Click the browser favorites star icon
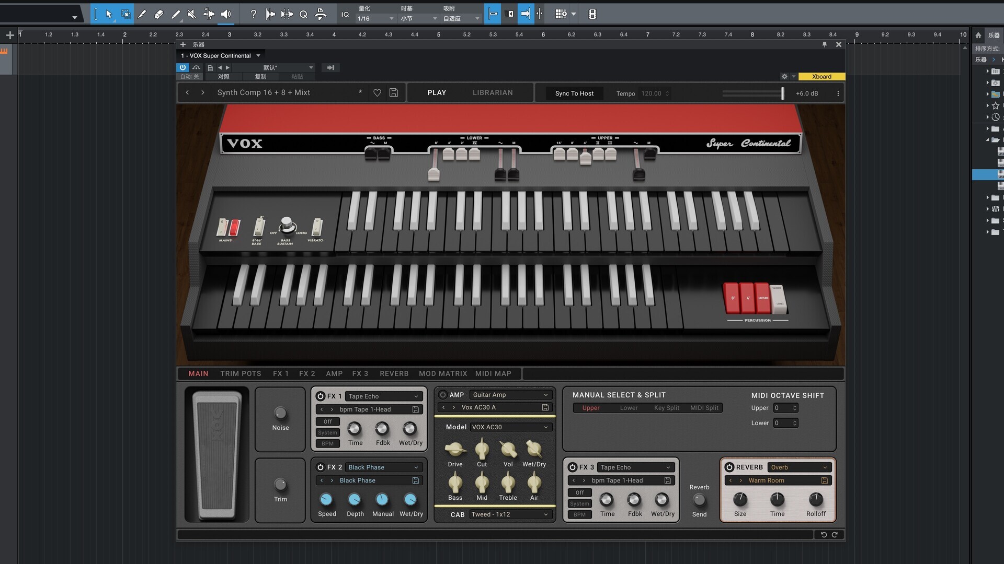 click(996, 105)
